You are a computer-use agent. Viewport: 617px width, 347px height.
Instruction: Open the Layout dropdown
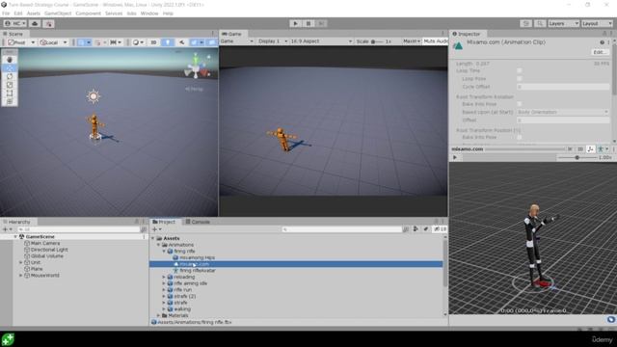click(597, 23)
